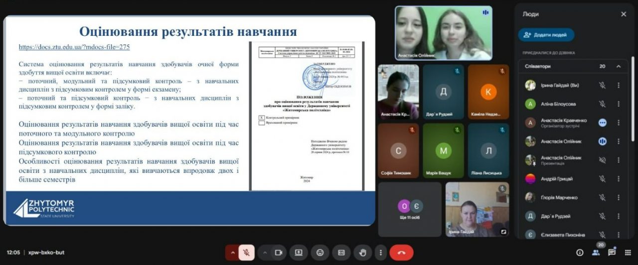Viewport: 638px width, 265px height.
Task: Open the emoji reactions button
Action: [320, 253]
